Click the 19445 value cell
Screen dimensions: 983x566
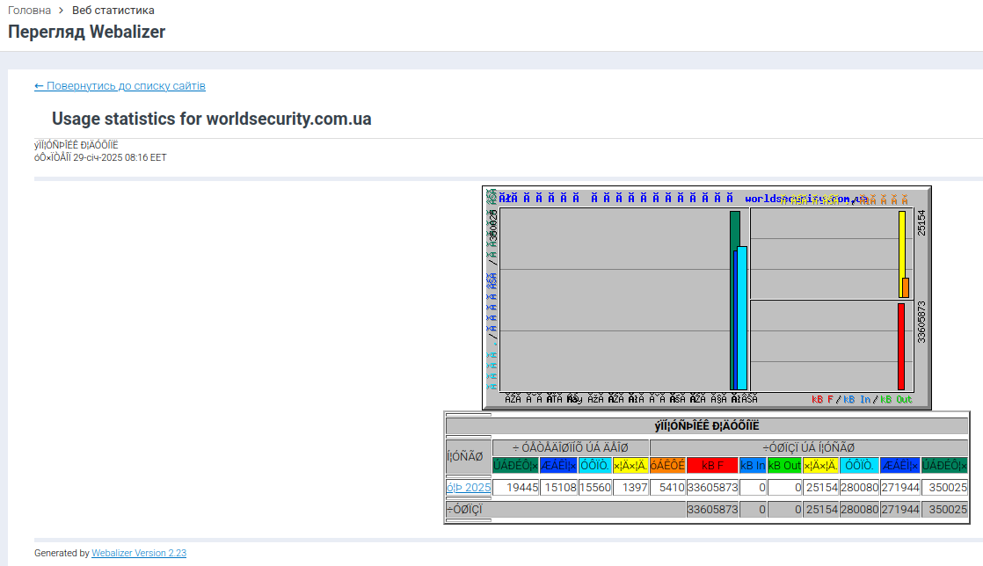point(515,487)
